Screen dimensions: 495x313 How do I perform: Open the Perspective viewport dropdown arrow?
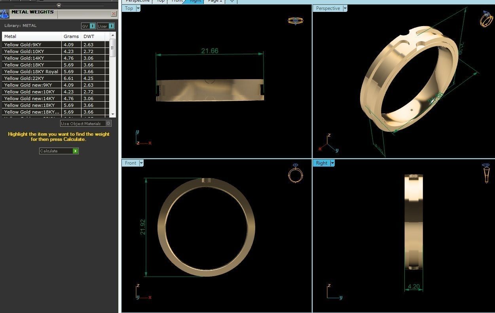pos(345,8)
